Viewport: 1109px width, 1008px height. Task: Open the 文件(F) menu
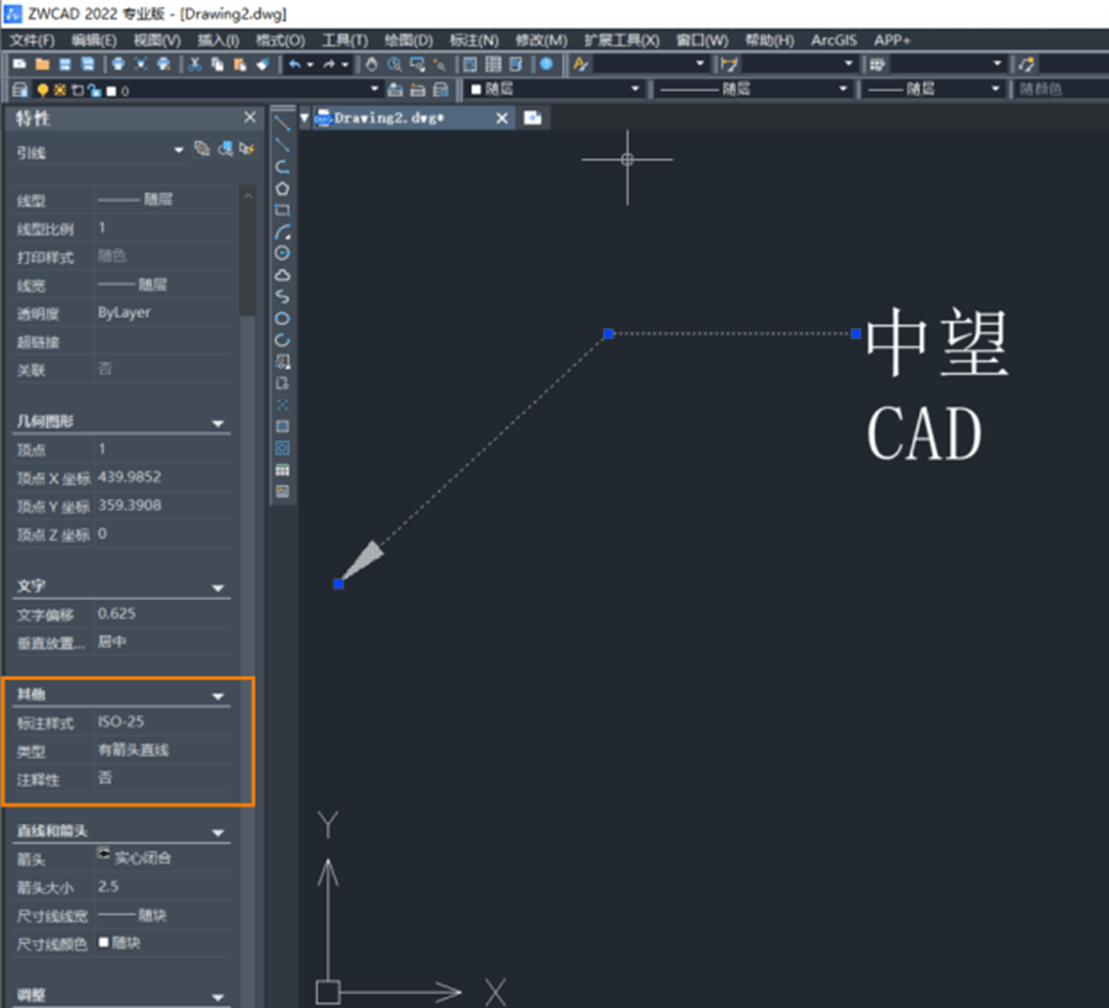[x=32, y=40]
